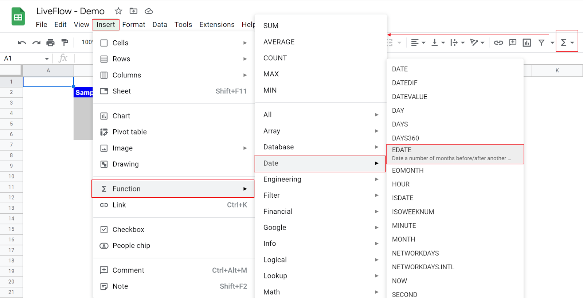Image resolution: width=583 pixels, height=298 pixels.
Task: Select the MAX function
Action: [x=321, y=74]
